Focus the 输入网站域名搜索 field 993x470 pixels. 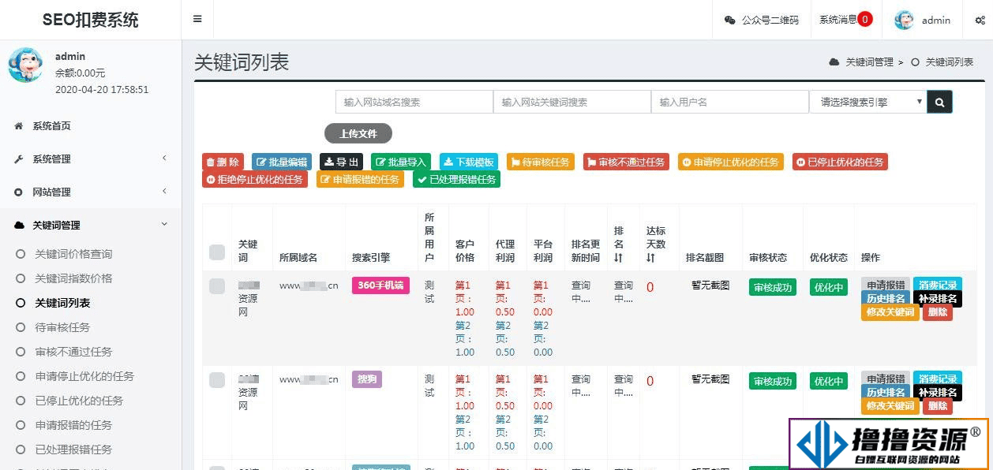click(414, 102)
